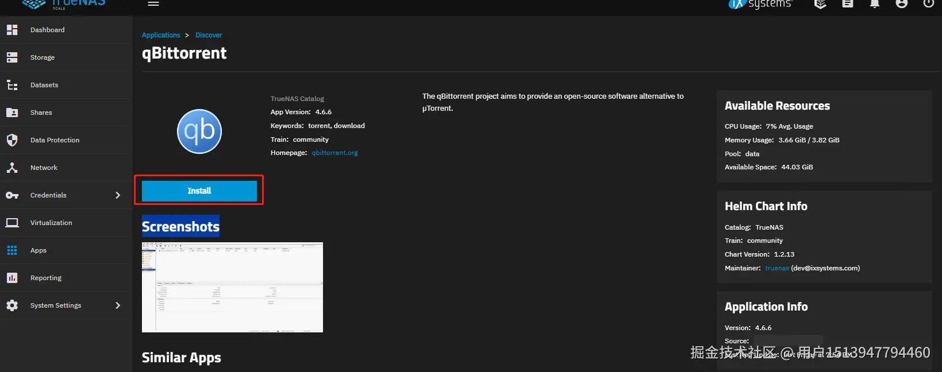
Task: Open the Reporting menu item
Action: click(66, 278)
